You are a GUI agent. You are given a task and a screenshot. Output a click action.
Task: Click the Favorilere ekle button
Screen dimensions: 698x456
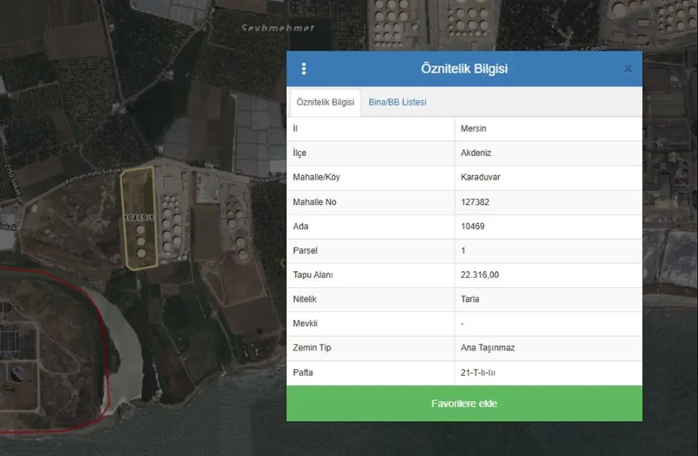[464, 403]
